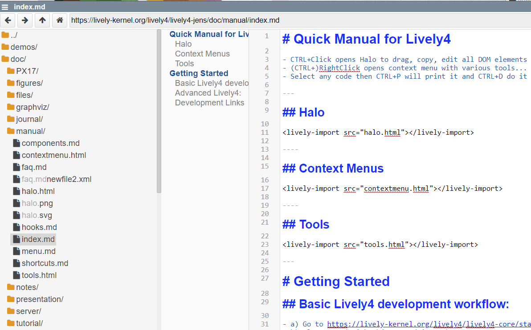Click the Halo entry in outline

coord(183,44)
